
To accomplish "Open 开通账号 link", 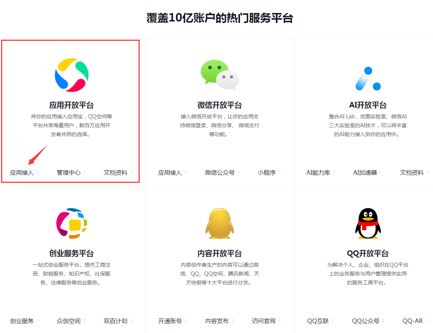I will coord(170,321).
